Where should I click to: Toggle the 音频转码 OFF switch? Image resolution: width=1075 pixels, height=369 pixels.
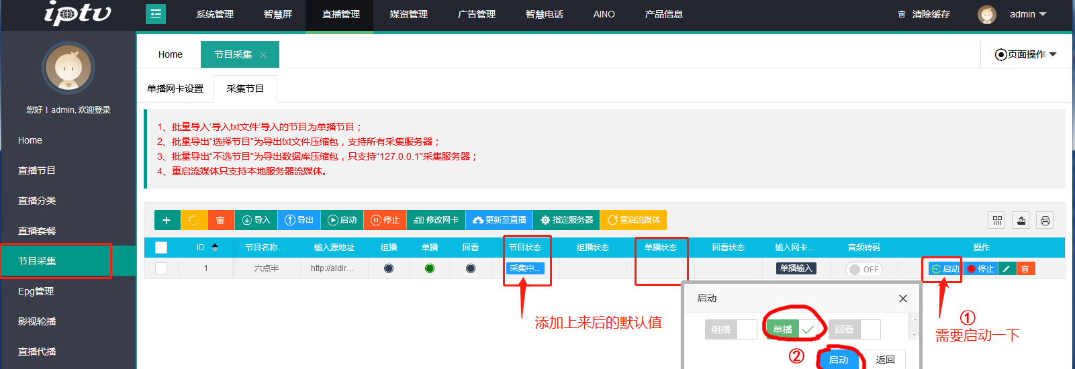tap(863, 269)
